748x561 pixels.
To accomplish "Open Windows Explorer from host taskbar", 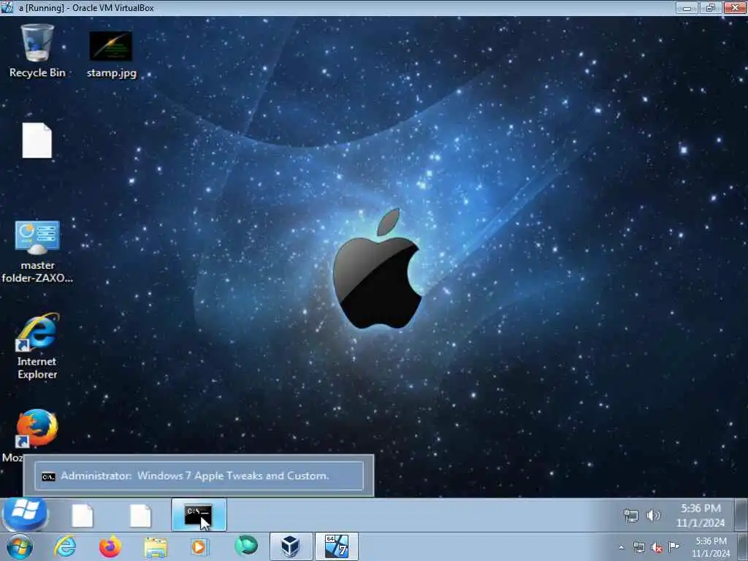I will click(x=156, y=547).
